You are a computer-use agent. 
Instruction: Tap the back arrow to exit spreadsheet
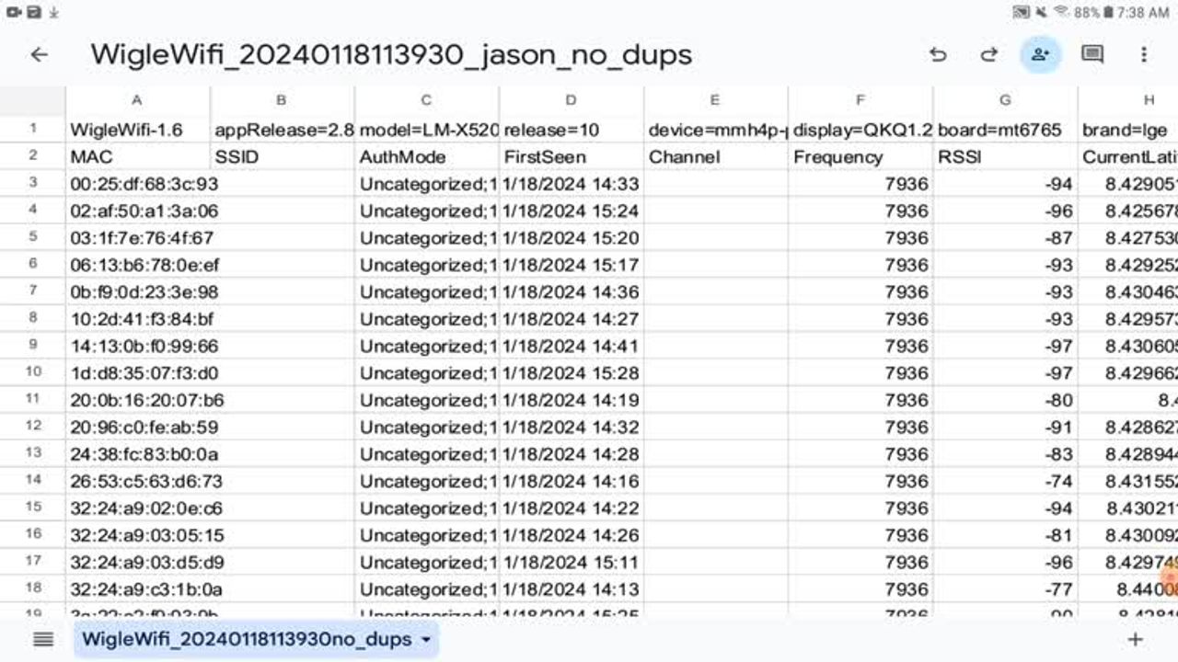(39, 55)
